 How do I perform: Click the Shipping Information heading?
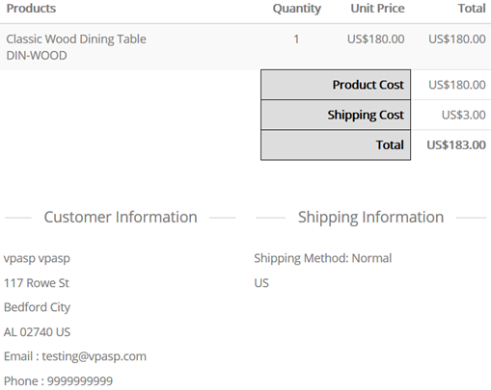[370, 218]
